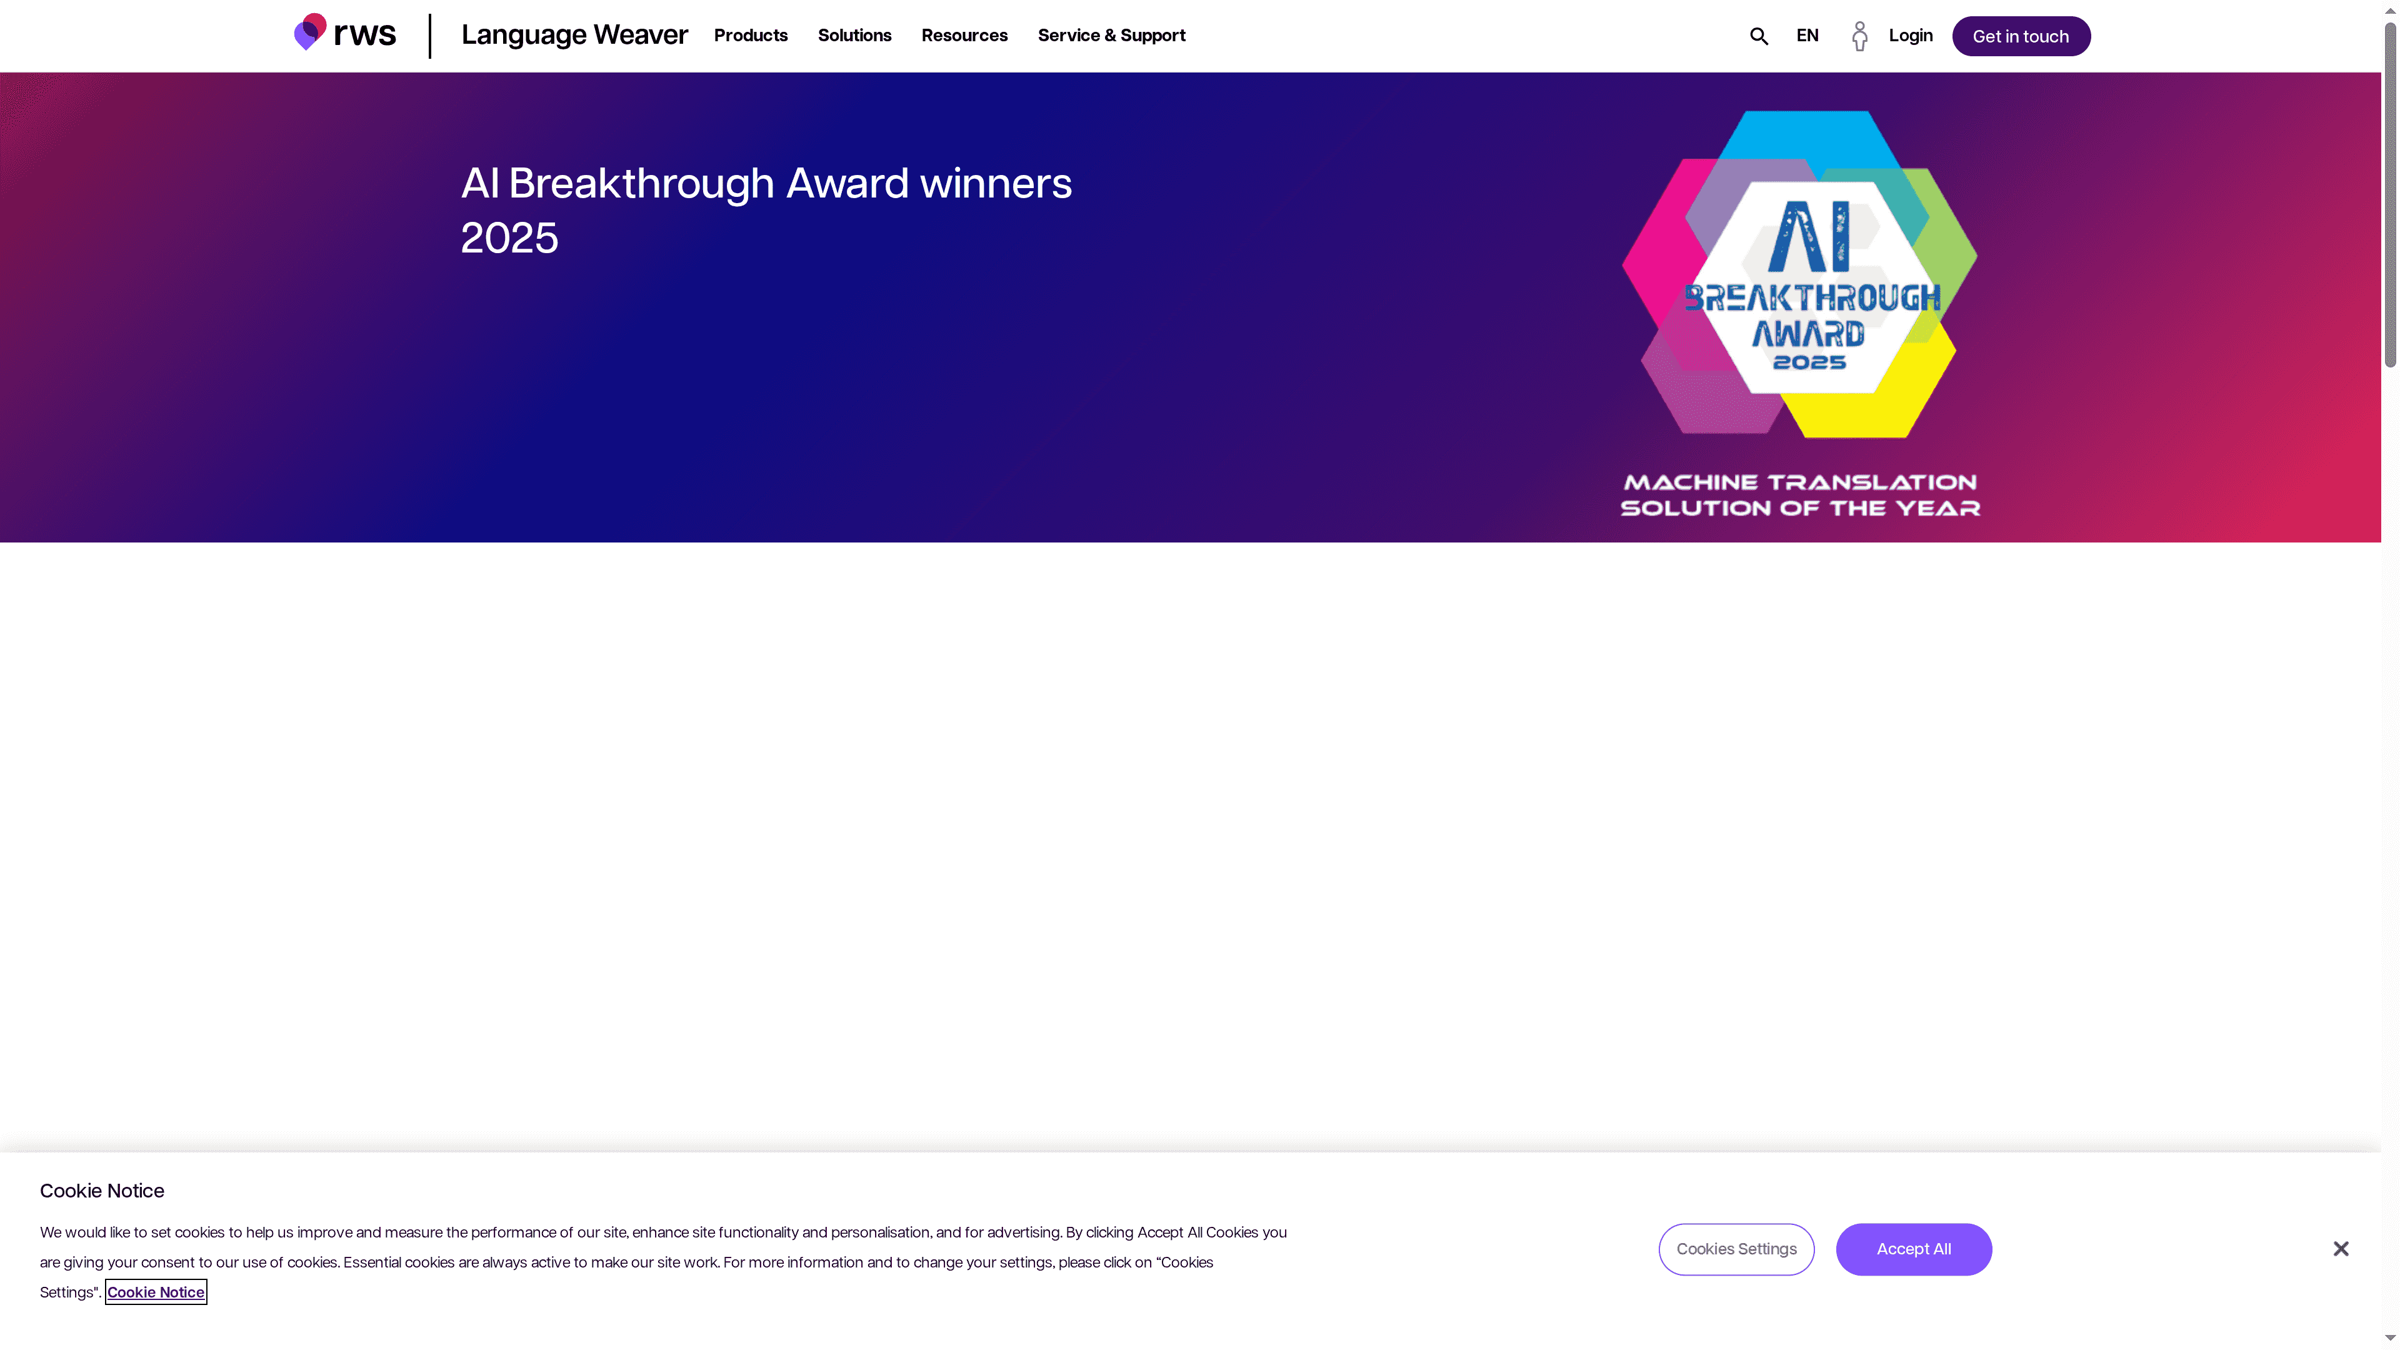
Task: Open the EN language selector
Action: click(x=1806, y=36)
